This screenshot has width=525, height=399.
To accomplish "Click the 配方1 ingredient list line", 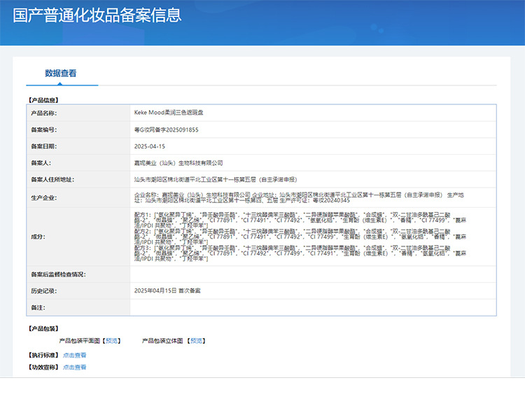I will click(x=300, y=220).
